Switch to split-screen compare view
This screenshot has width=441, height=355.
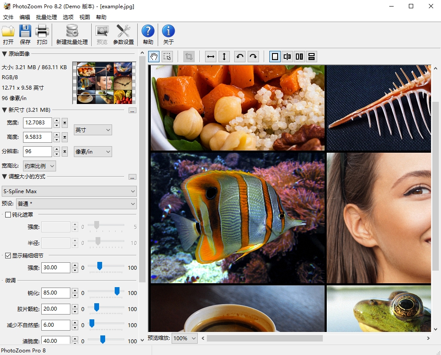(x=287, y=57)
